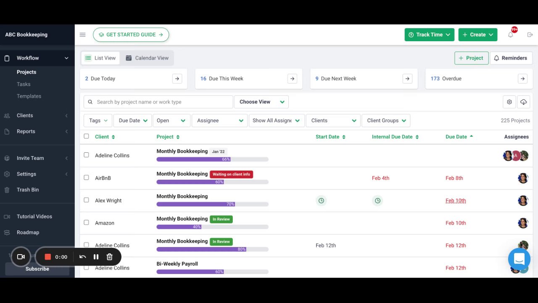This screenshot has width=538, height=303.
Task: Open the Clients filter dropdown
Action: (x=333, y=120)
